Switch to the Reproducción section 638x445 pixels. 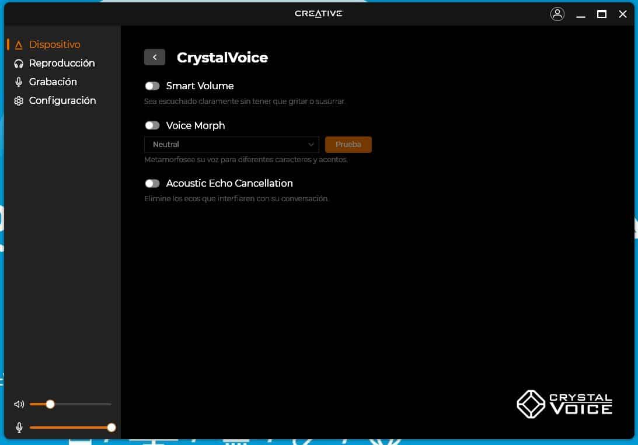pyautogui.click(x=62, y=64)
